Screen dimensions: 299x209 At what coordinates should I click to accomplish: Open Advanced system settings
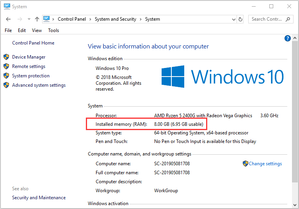coord(39,85)
